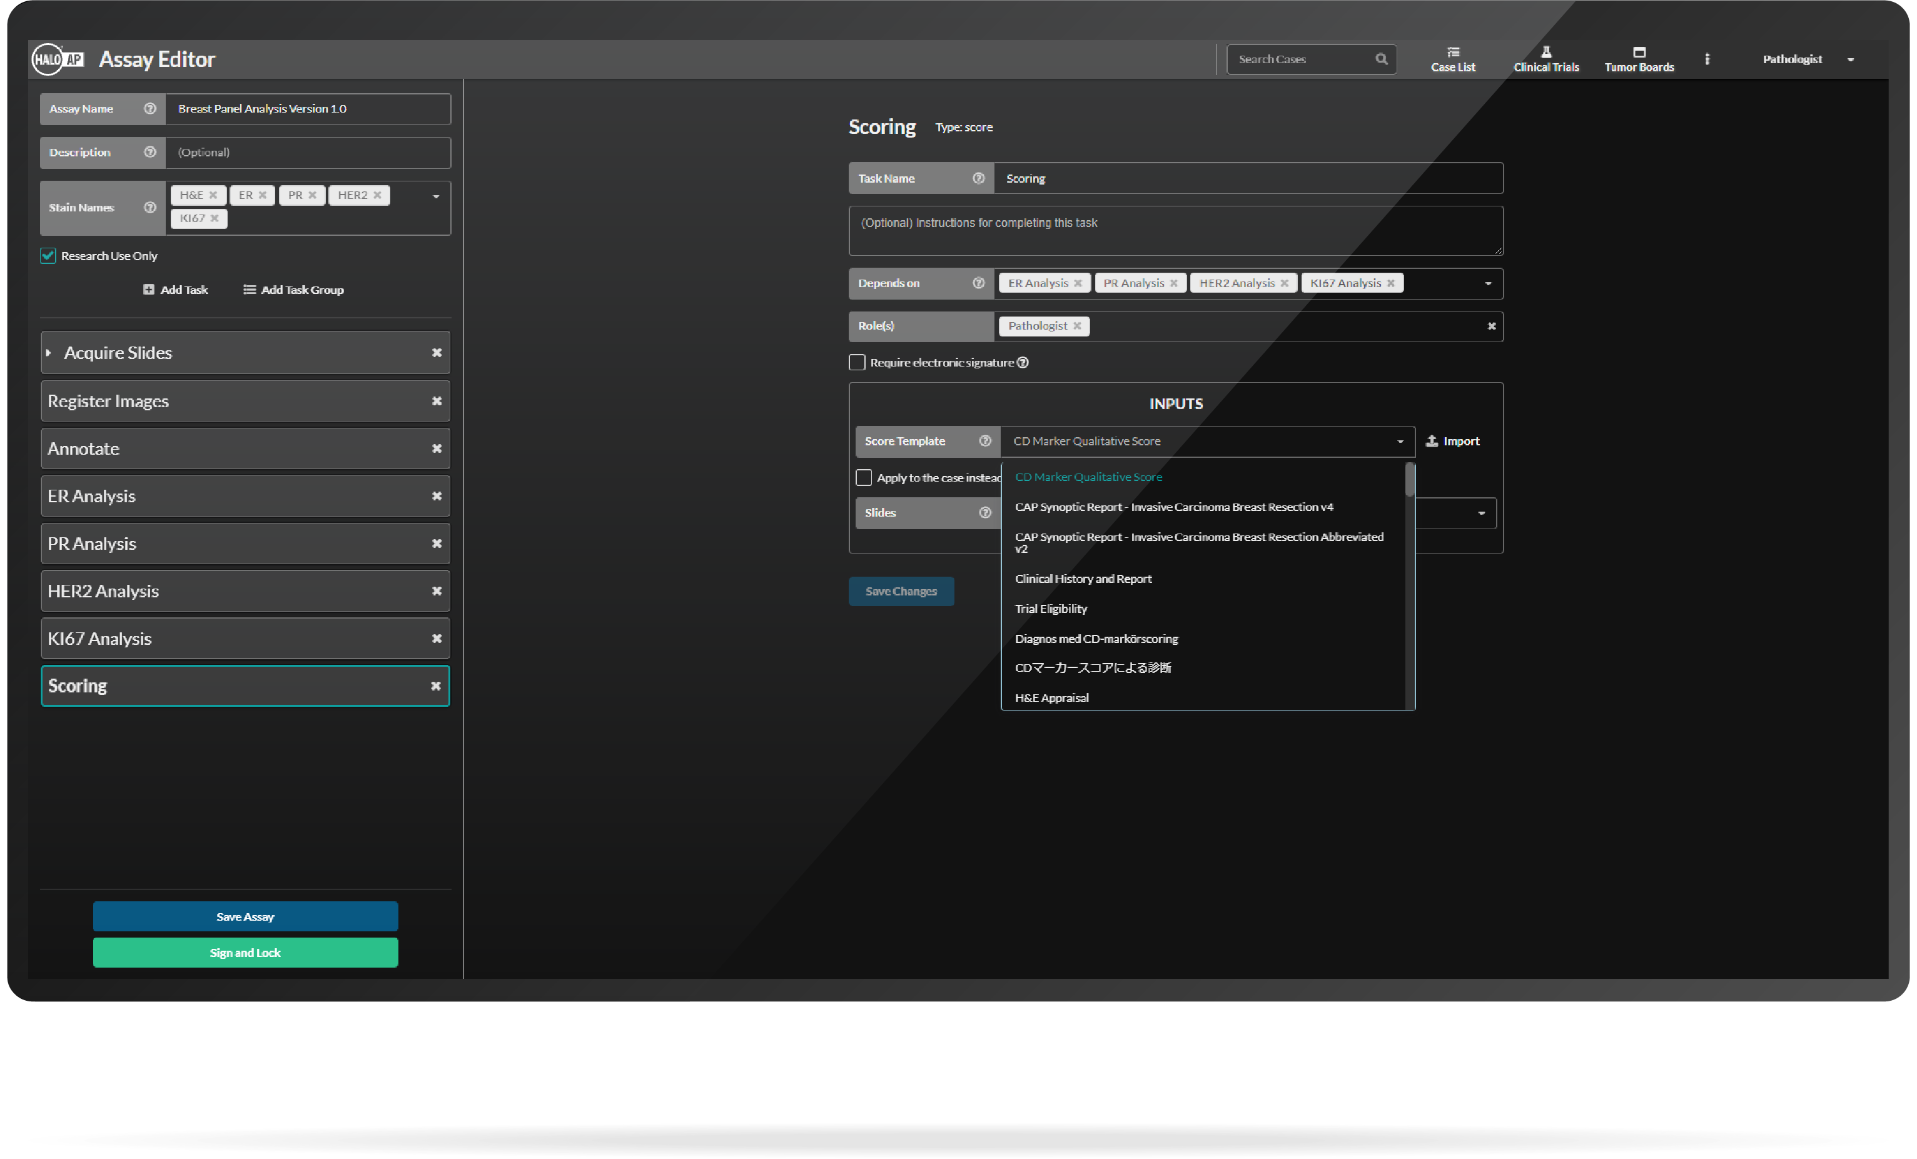The image size is (1917, 1159).
Task: Click the Task Name help icon
Action: click(978, 178)
